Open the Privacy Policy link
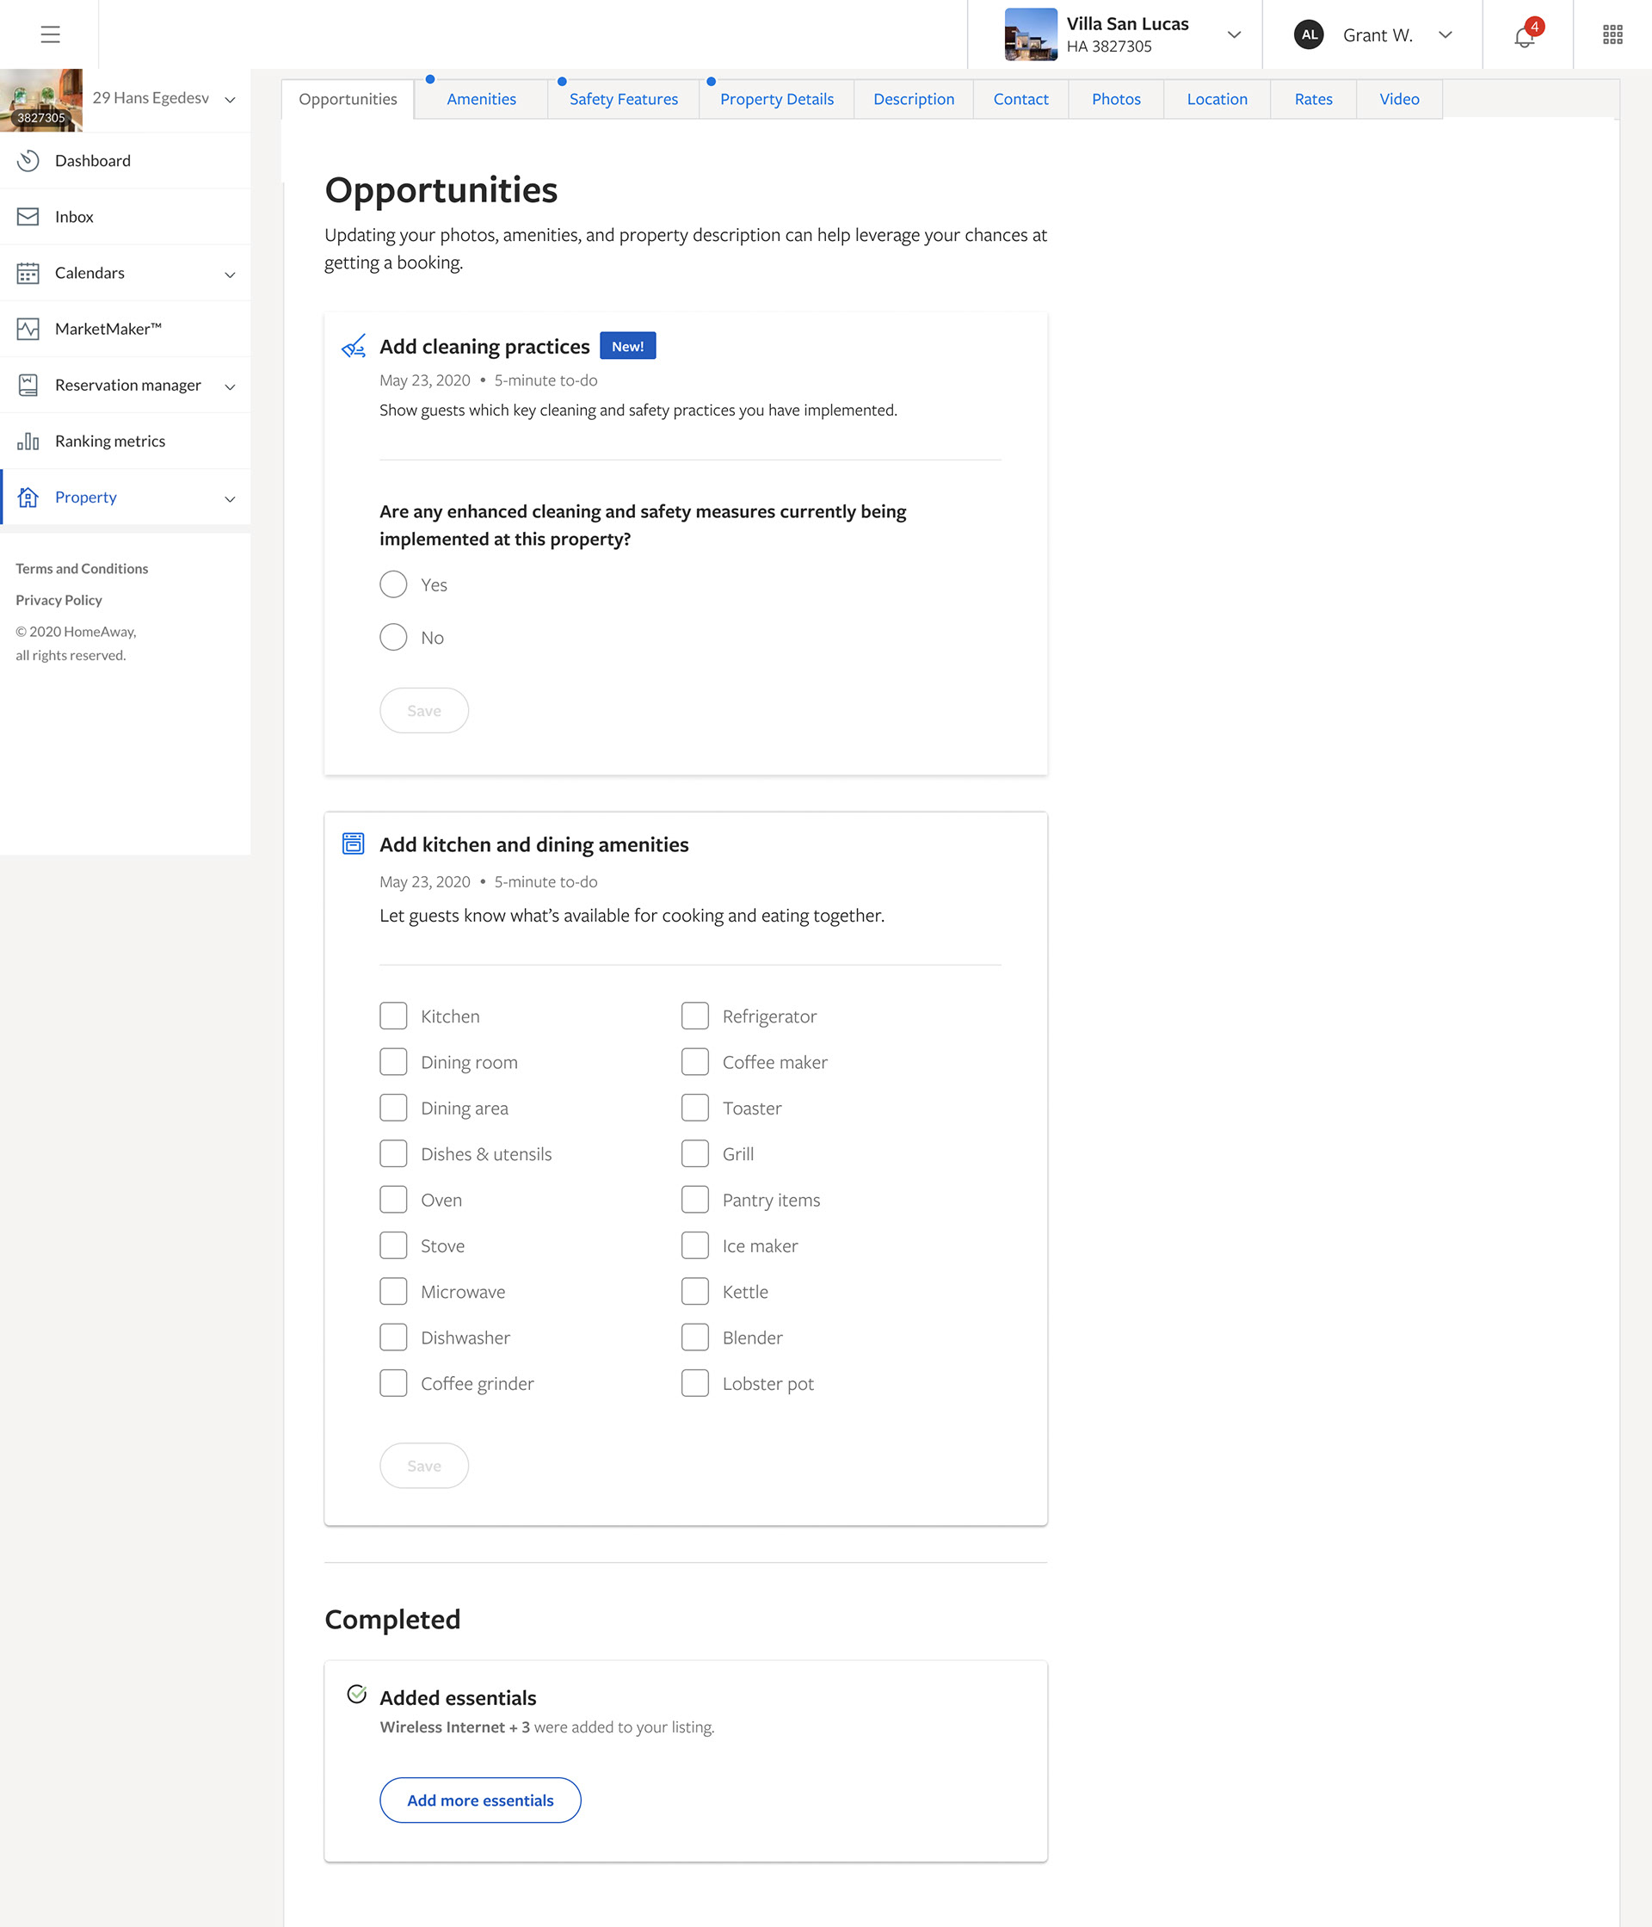 (59, 600)
